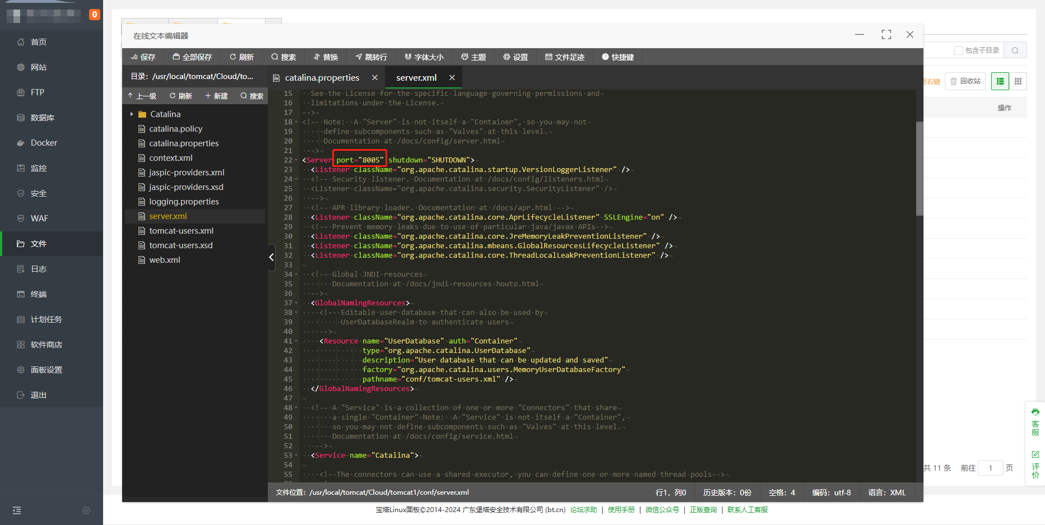Fold the Server tag at line 22
The height and width of the screenshot is (525, 1045).
pyautogui.click(x=296, y=160)
